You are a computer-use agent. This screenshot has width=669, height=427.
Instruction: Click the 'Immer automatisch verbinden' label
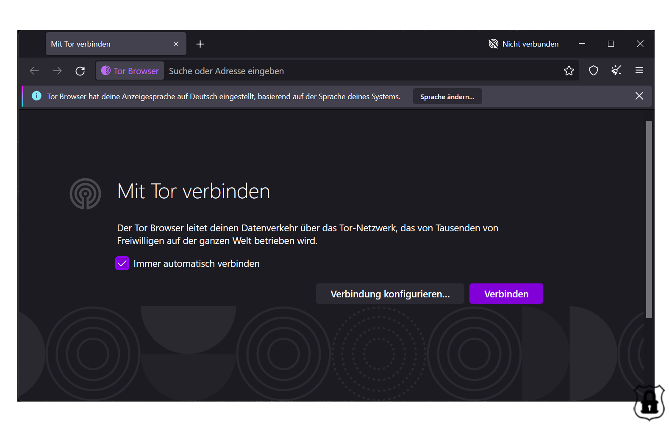pyautogui.click(x=197, y=263)
